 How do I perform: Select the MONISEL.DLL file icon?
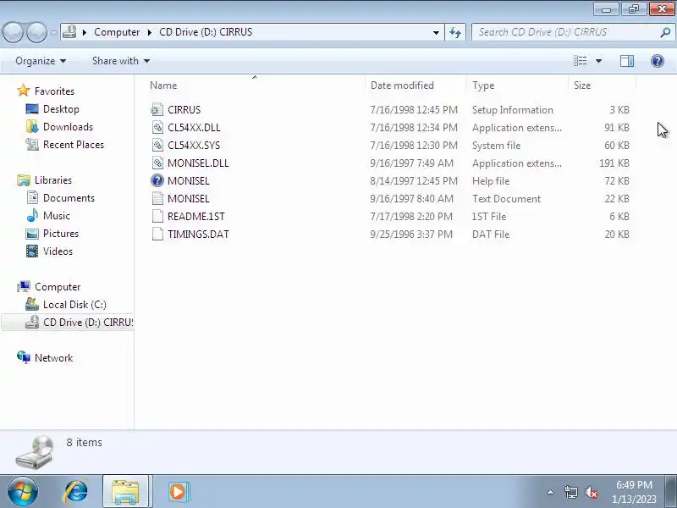click(157, 163)
